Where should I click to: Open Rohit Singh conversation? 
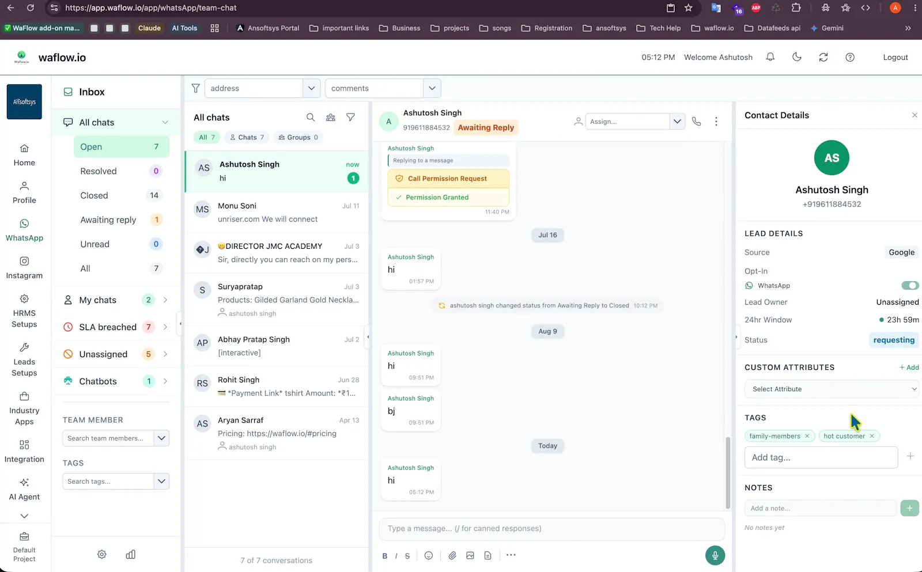(277, 387)
